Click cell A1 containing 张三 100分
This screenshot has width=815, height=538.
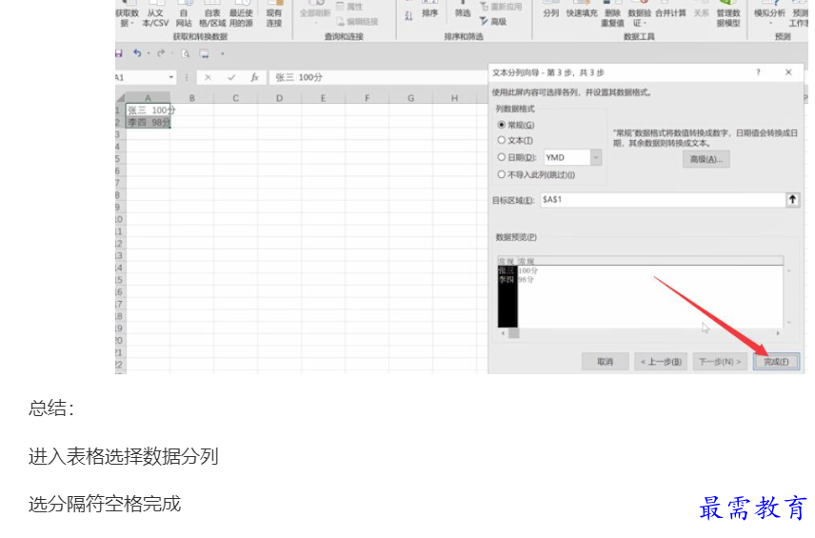pos(148,110)
